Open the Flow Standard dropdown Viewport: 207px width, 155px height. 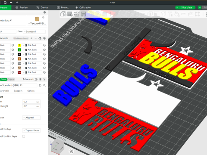point(34,31)
